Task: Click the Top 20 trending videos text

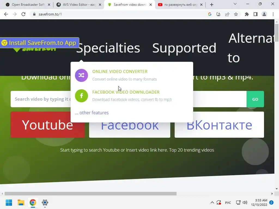Action: point(192,150)
